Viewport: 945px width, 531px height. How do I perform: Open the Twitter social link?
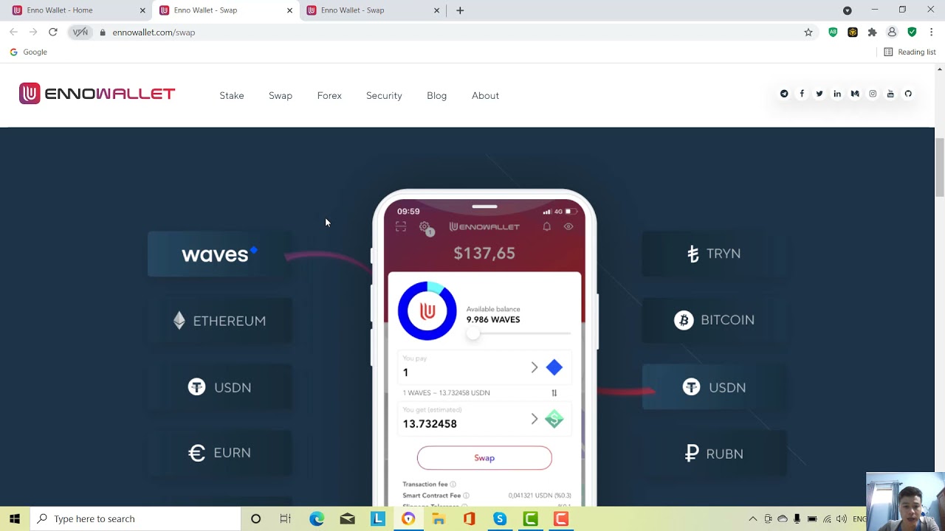click(819, 94)
